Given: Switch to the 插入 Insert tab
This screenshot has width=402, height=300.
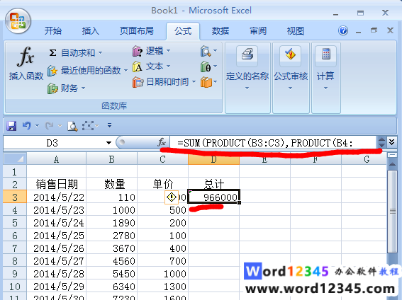Looking at the screenshot, I should coord(91,31).
